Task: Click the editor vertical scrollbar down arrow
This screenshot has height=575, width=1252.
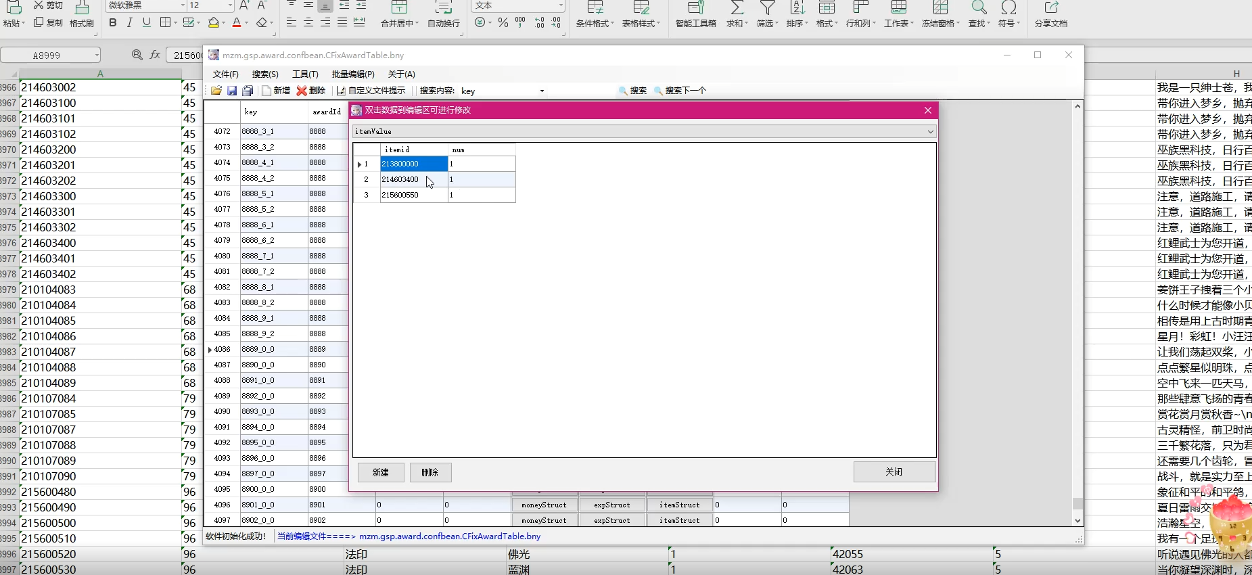Action: tap(1077, 521)
